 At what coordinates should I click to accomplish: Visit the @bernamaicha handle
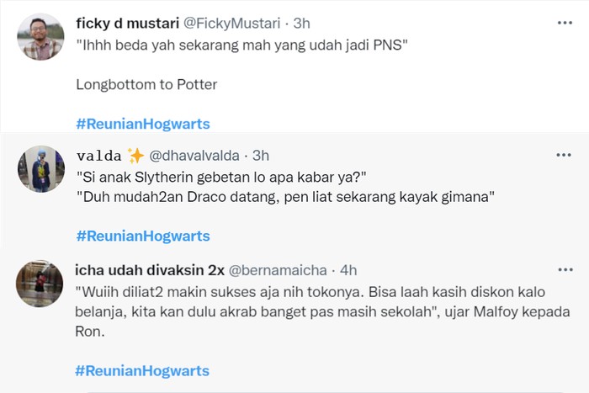coord(278,269)
